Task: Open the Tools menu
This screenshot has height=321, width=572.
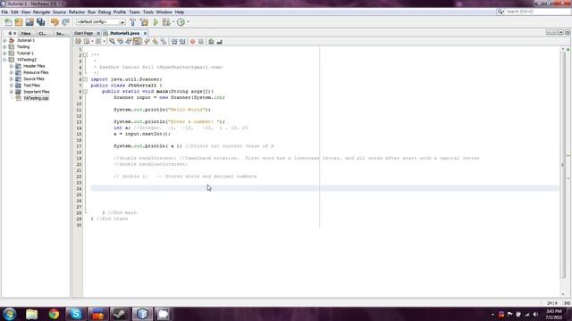Action: point(148,12)
